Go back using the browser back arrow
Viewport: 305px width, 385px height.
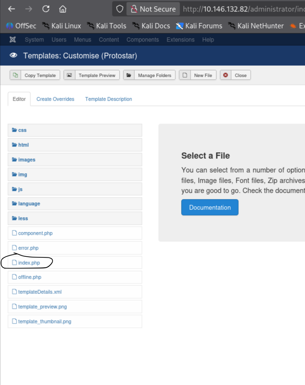pos(11,9)
